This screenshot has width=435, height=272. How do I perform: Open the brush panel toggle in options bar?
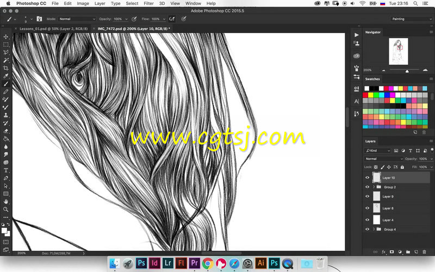pos(39,19)
